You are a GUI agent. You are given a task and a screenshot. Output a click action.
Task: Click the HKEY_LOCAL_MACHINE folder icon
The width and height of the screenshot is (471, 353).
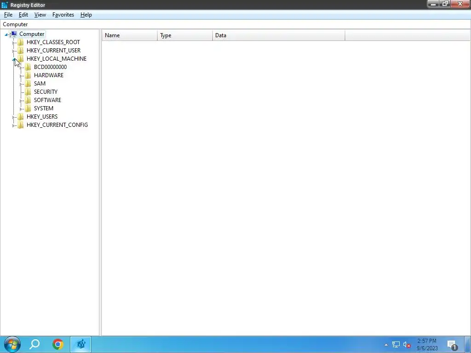click(x=20, y=59)
